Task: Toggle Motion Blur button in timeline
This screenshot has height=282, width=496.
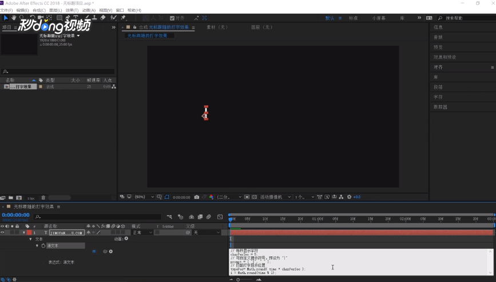Action: [x=209, y=217]
